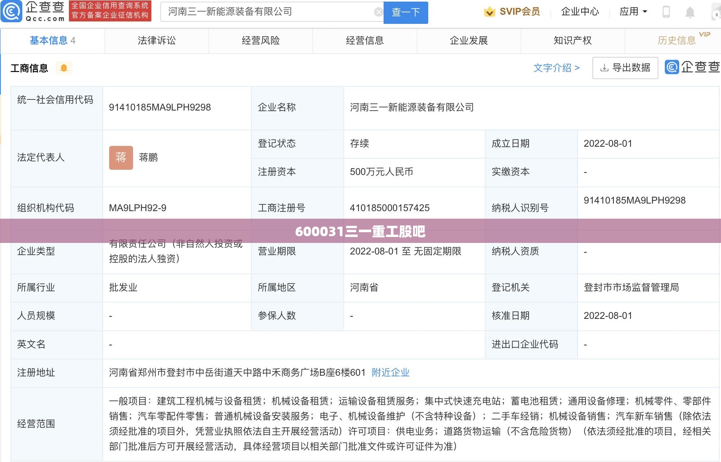Viewport: 721px width, 462px height.
Task: Select the 基本信息 tab
Action: (53, 41)
